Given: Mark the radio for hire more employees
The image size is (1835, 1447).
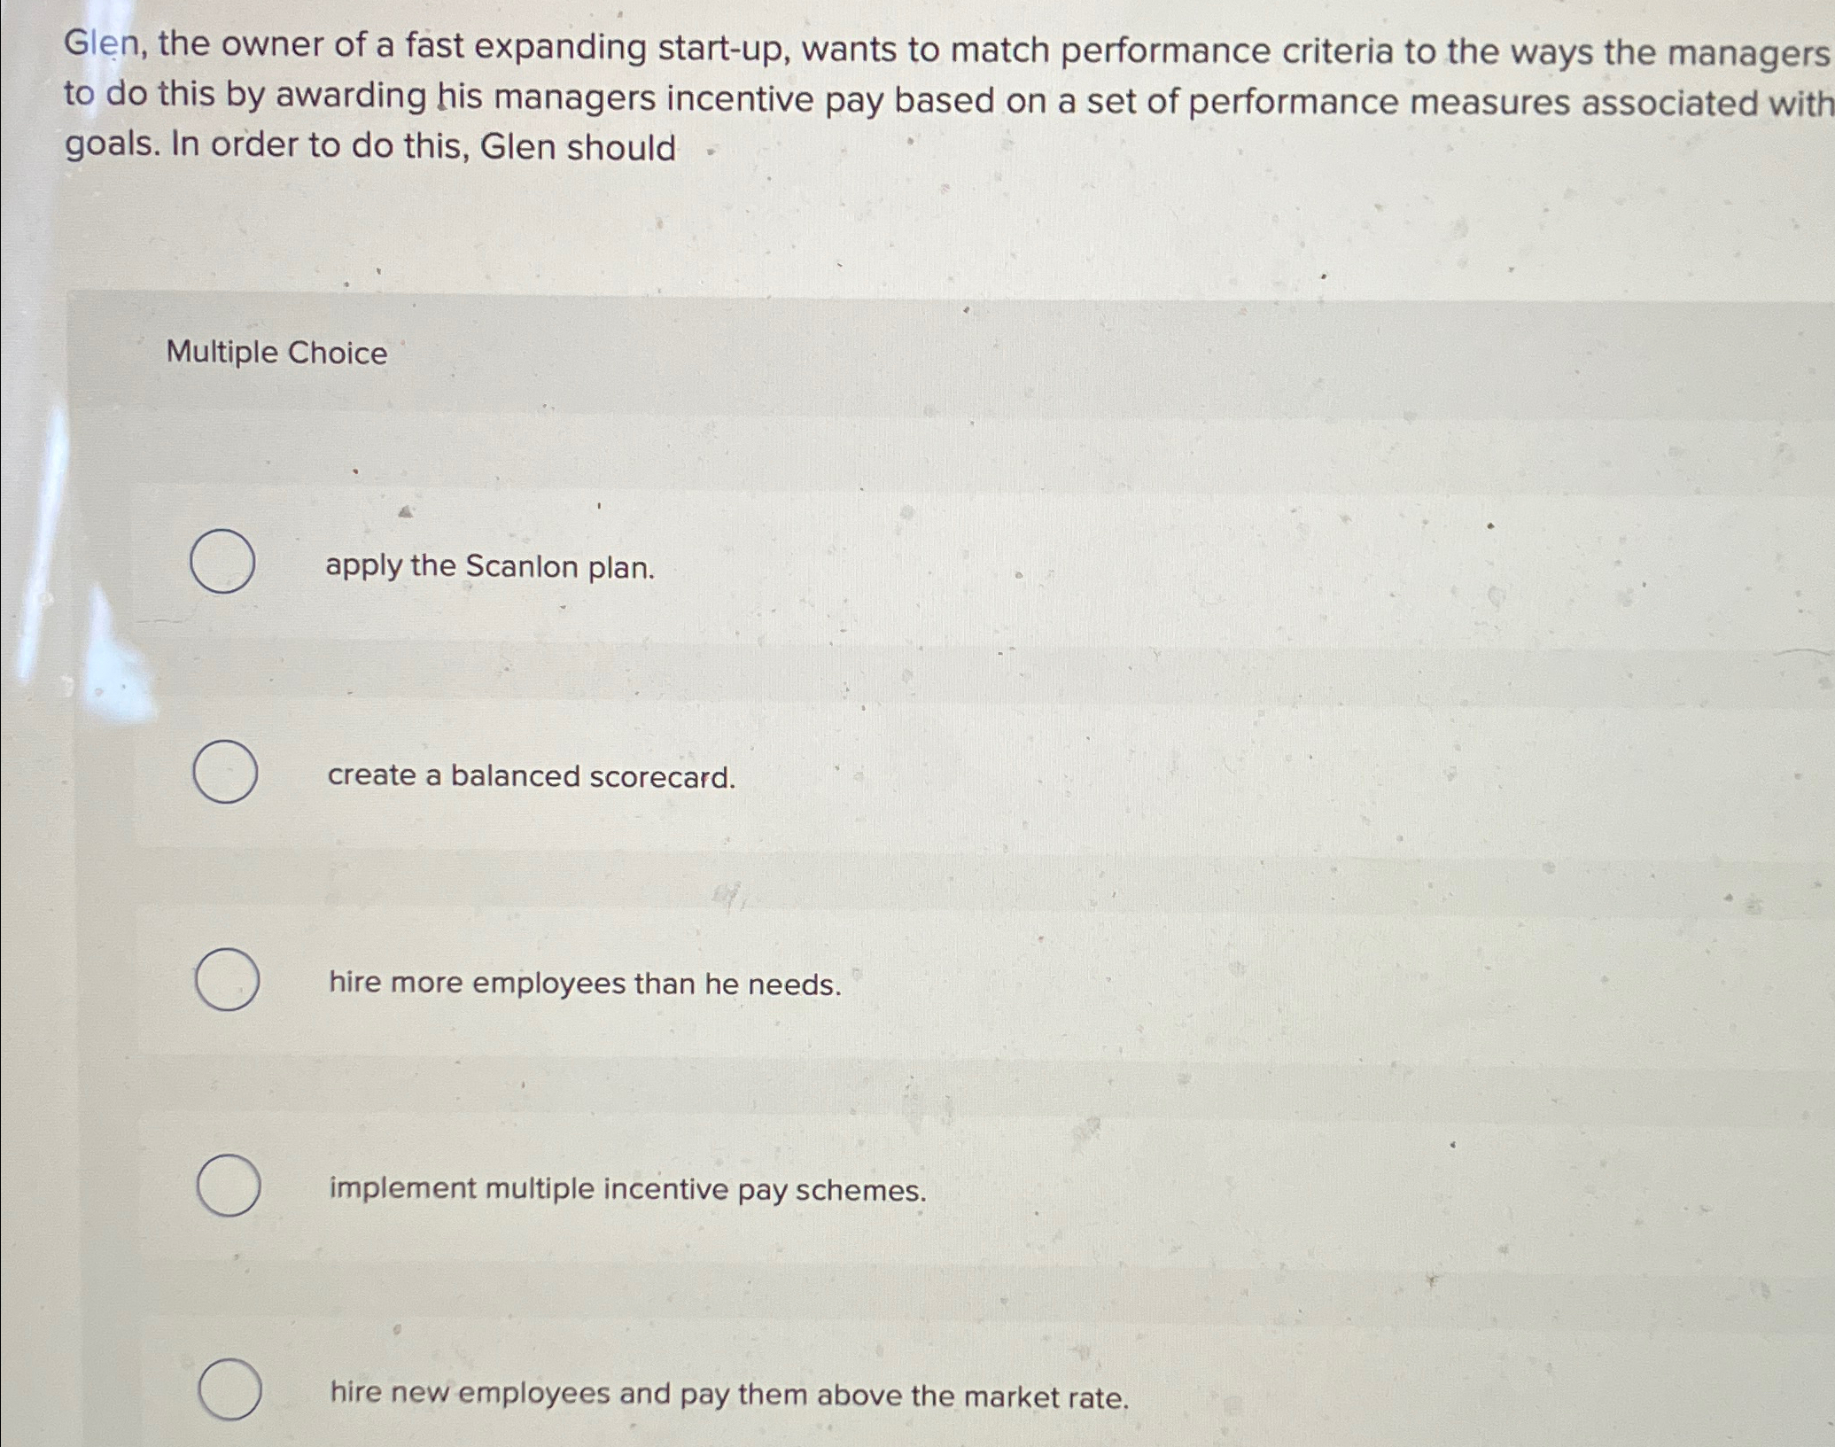Looking at the screenshot, I should (x=228, y=979).
